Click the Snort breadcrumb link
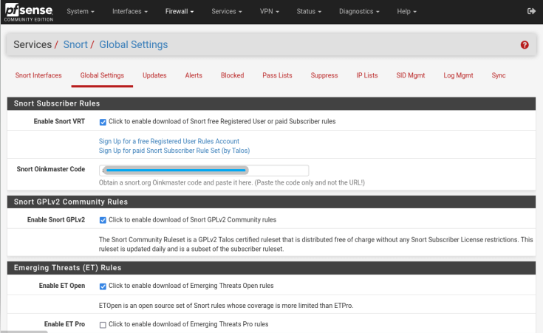543x333 pixels. (x=75, y=44)
